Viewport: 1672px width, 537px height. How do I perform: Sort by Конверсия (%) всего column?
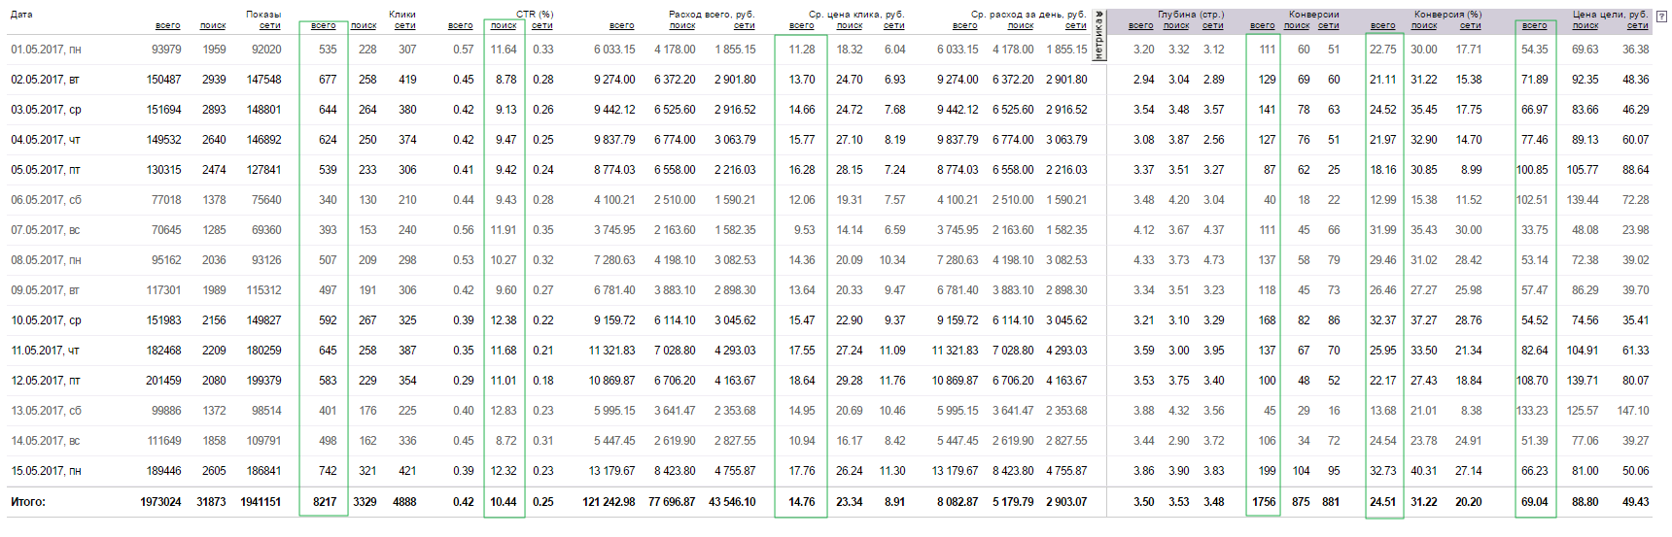(x=1383, y=26)
